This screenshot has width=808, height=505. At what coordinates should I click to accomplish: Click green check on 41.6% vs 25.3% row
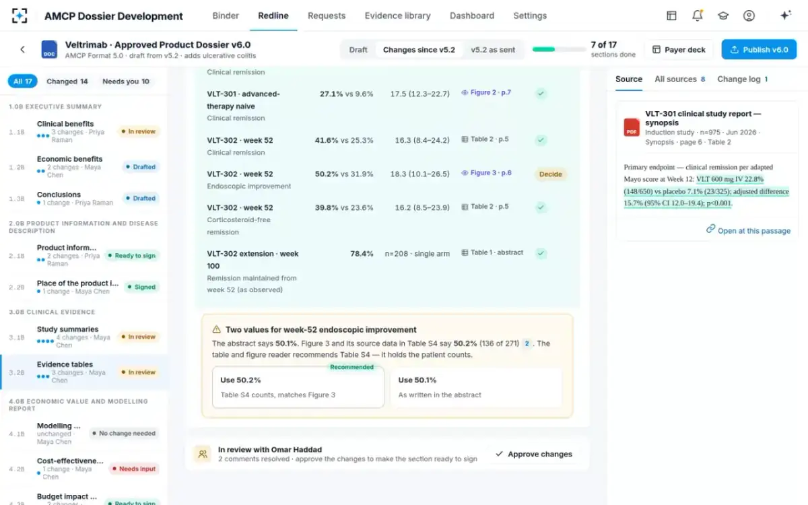point(541,140)
